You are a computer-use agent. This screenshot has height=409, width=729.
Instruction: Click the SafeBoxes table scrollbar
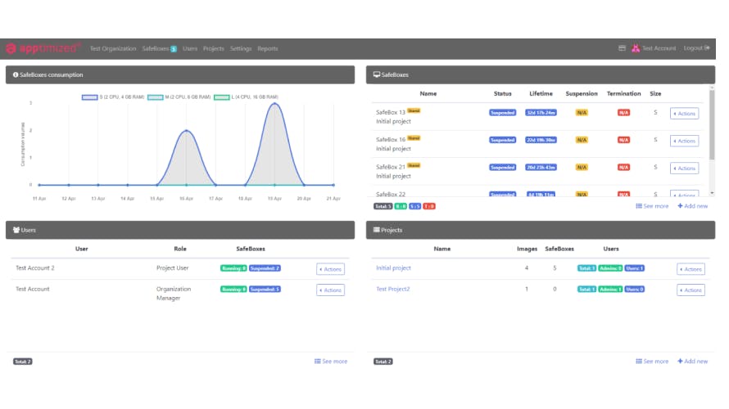[x=712, y=124]
